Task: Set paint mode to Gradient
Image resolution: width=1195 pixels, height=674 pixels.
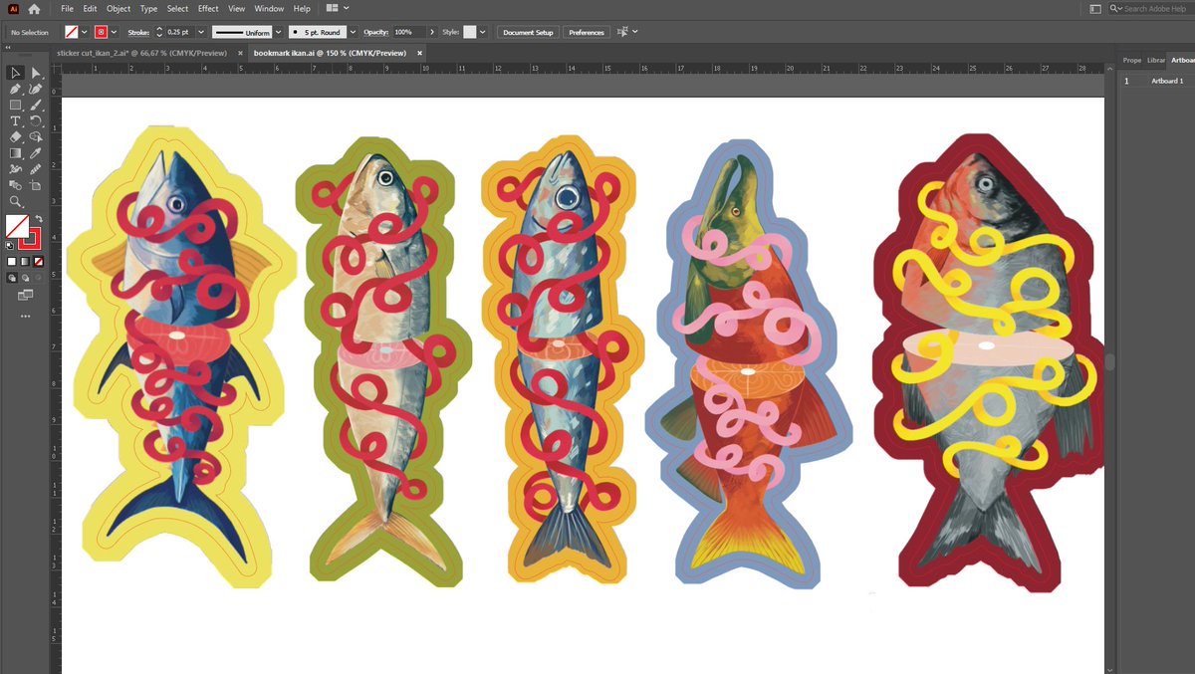Action: tap(25, 262)
